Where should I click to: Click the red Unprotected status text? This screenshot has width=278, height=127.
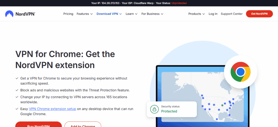pos(179,3)
